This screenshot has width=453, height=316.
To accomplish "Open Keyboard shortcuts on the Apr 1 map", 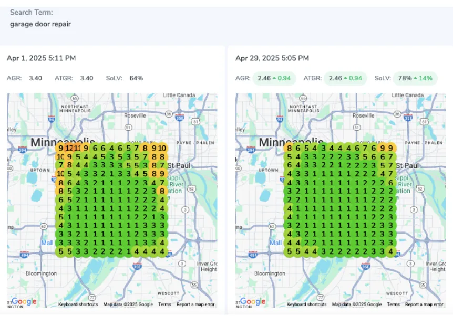I will point(78,304).
